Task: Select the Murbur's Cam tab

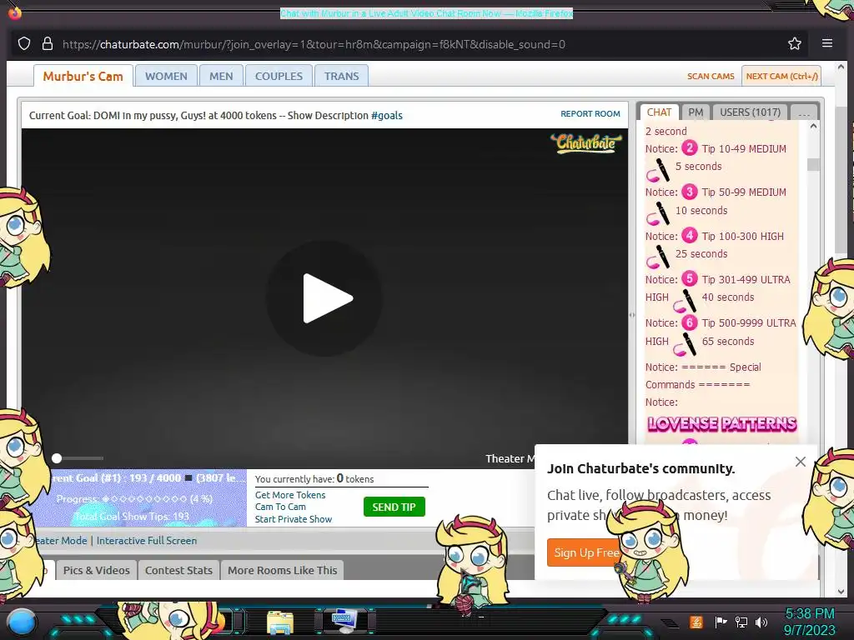Action: click(x=83, y=76)
